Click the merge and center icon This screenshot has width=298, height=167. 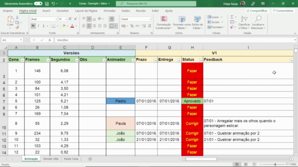point(112,26)
